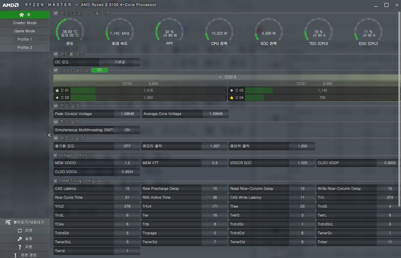The height and width of the screenshot is (258, 401).
Task: Click the C 03 core frequency bar
Action: tap(323, 90)
